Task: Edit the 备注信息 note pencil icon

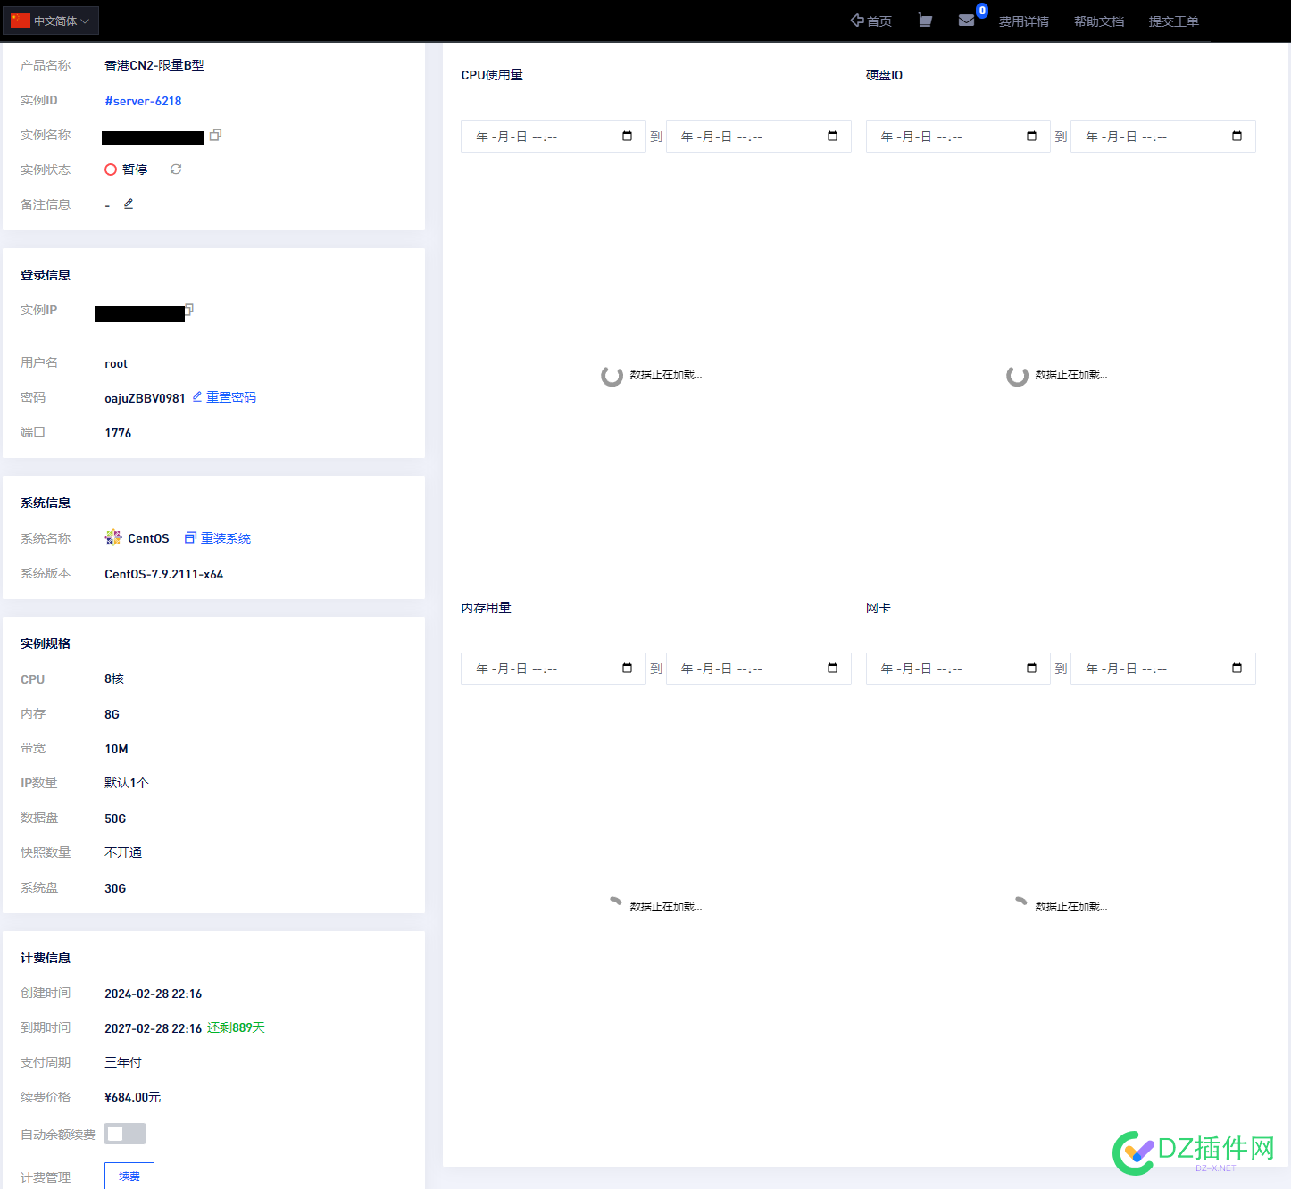Action: [x=129, y=204]
